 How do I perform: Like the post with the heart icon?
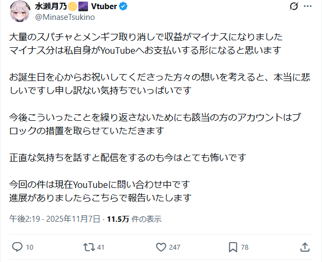point(161,247)
